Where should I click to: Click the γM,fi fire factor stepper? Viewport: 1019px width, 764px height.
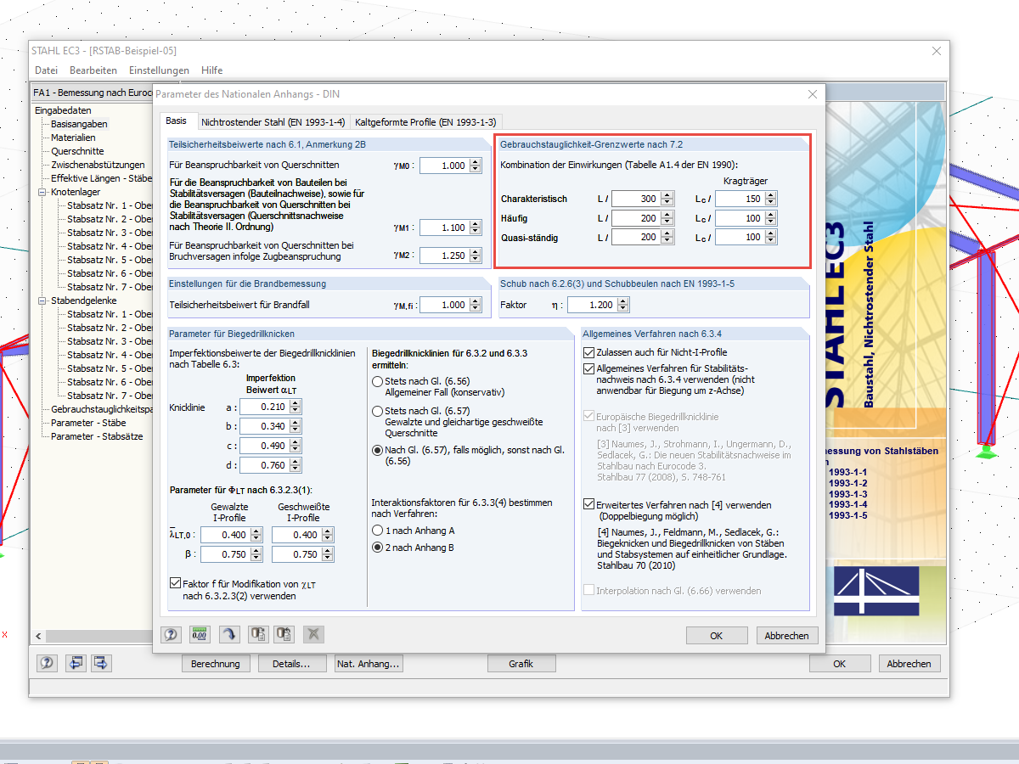tap(475, 305)
